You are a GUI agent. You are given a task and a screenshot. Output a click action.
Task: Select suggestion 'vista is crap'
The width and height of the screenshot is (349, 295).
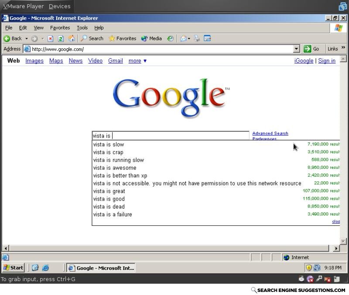(216, 152)
